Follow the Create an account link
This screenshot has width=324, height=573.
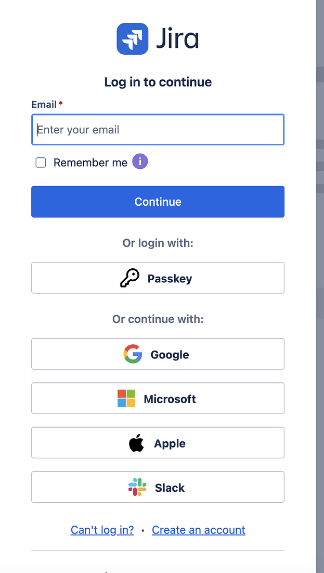(x=198, y=530)
